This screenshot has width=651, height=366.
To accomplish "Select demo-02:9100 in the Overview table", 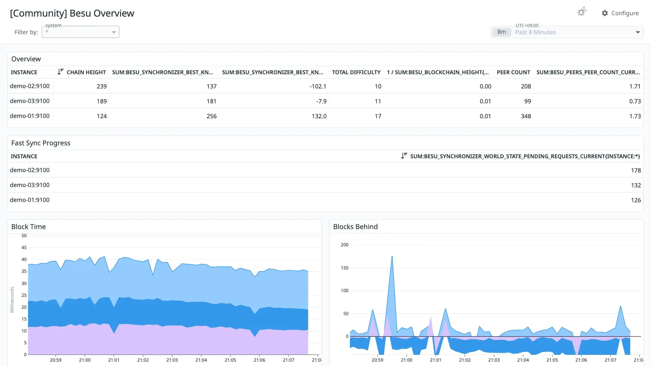I will [x=30, y=86].
